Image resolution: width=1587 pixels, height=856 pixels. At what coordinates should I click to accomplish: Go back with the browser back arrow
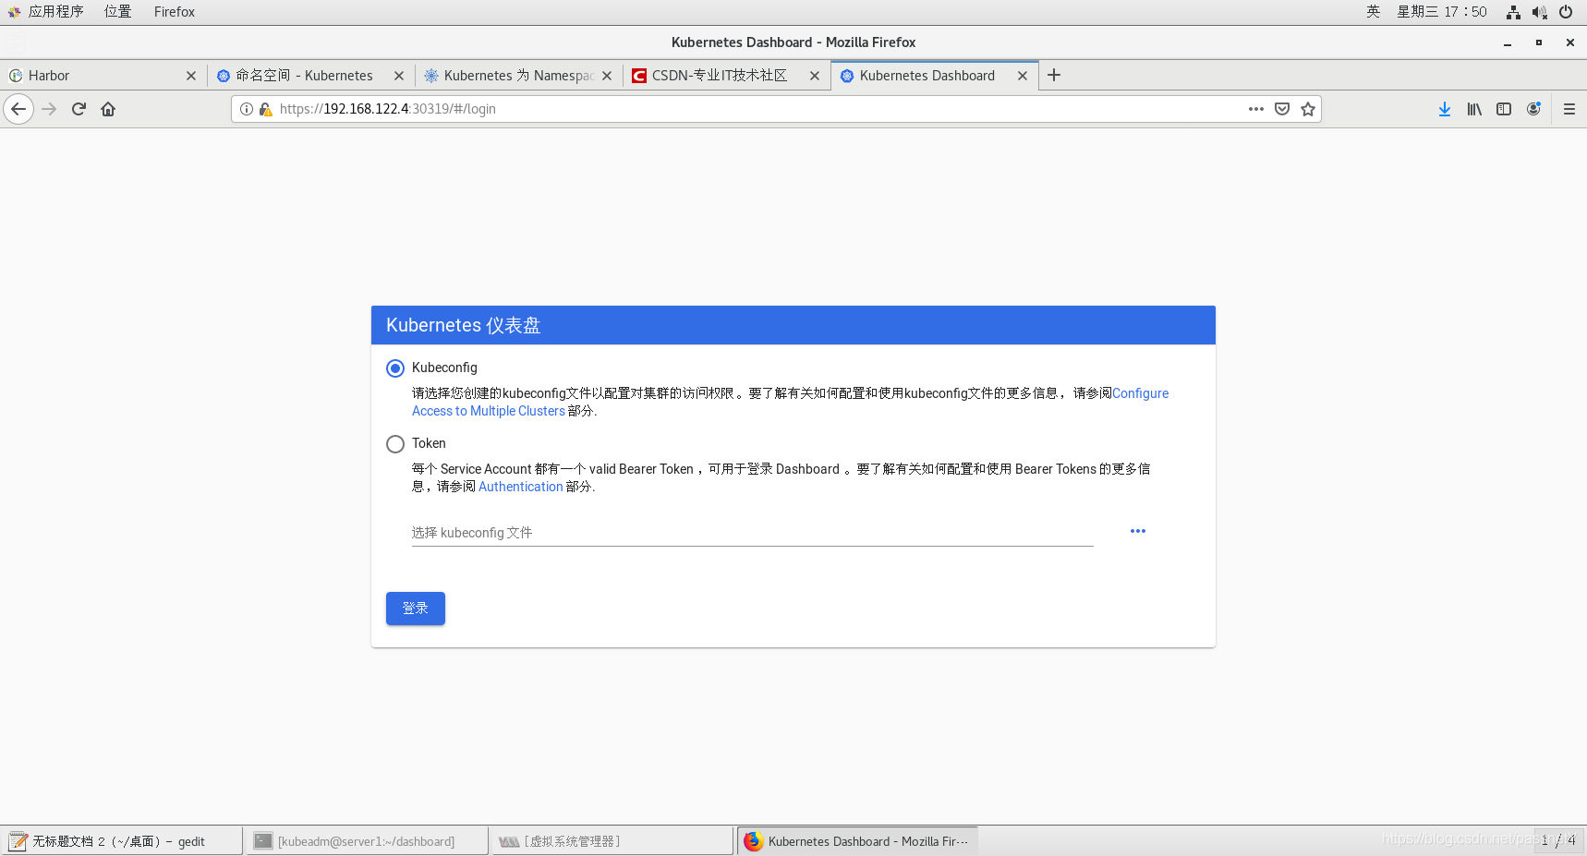(18, 109)
